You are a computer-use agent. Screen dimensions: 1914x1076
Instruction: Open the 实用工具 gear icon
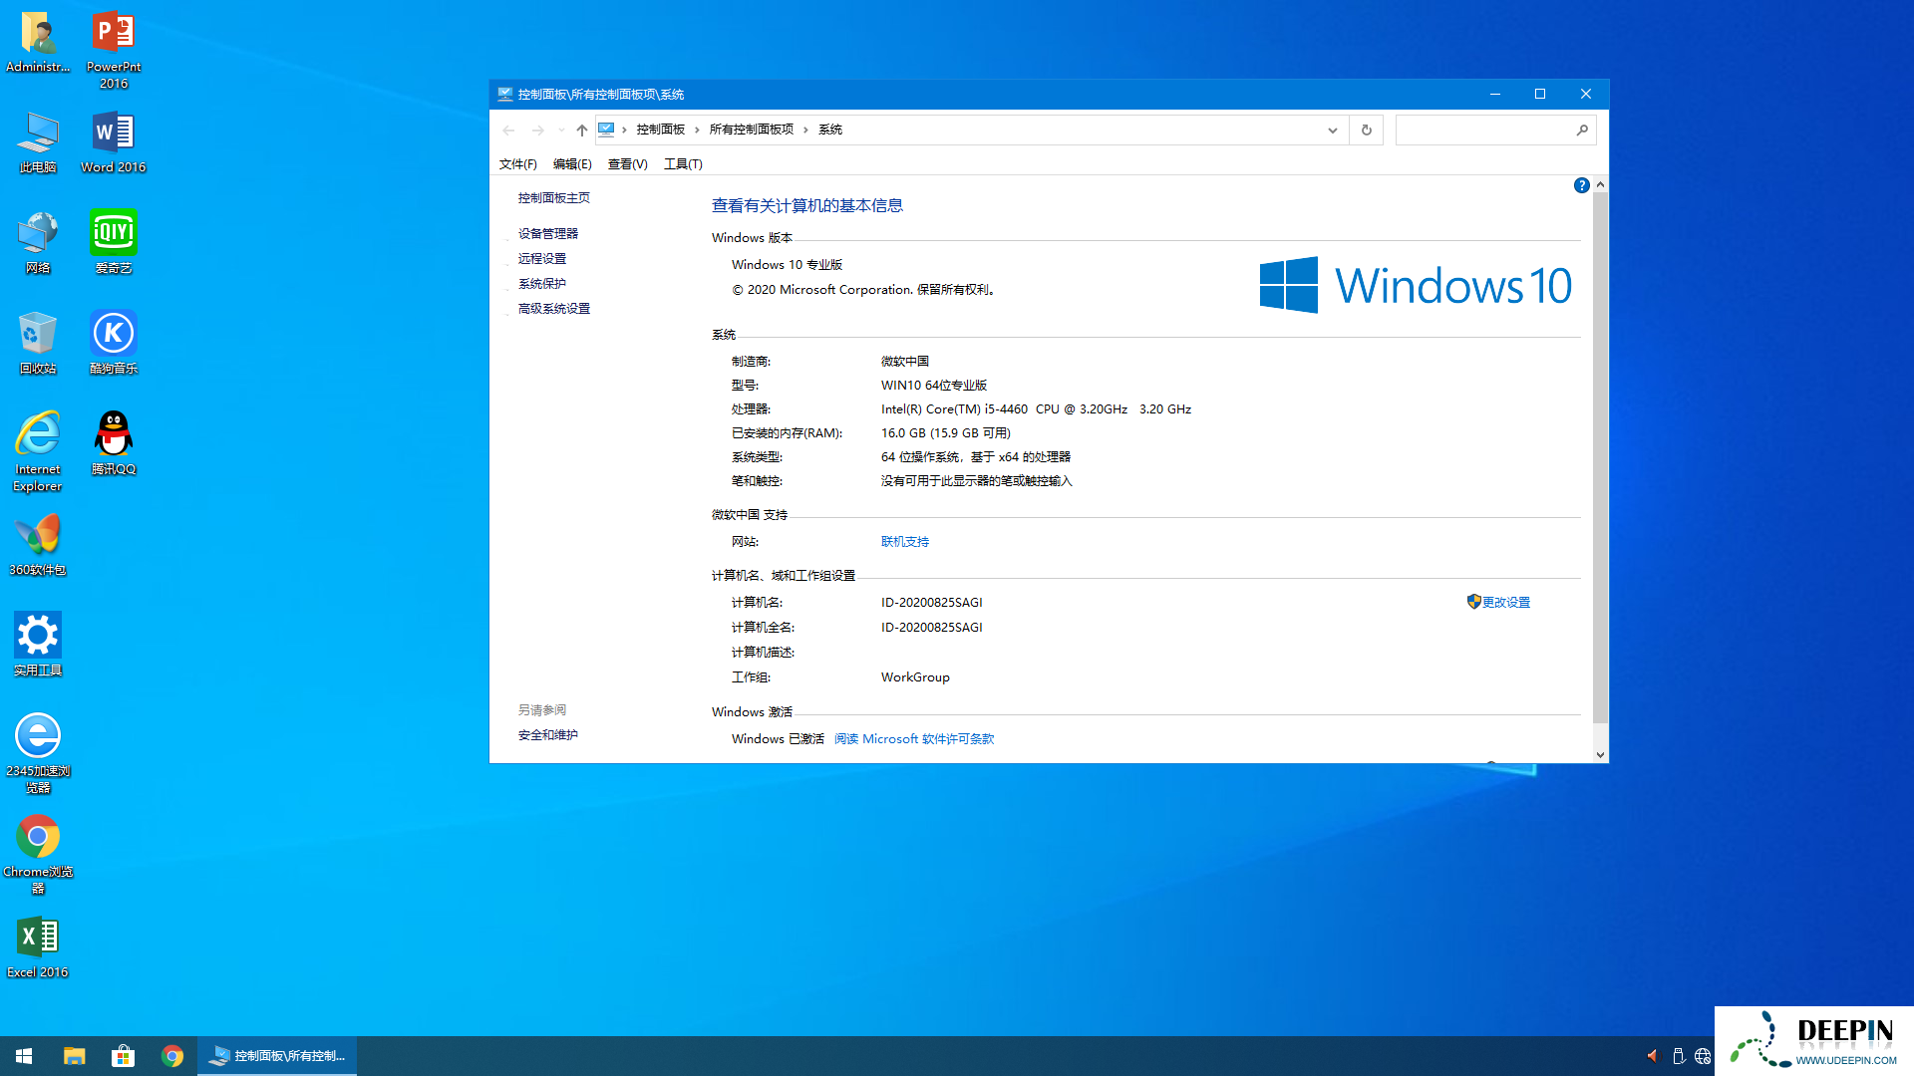tap(38, 646)
